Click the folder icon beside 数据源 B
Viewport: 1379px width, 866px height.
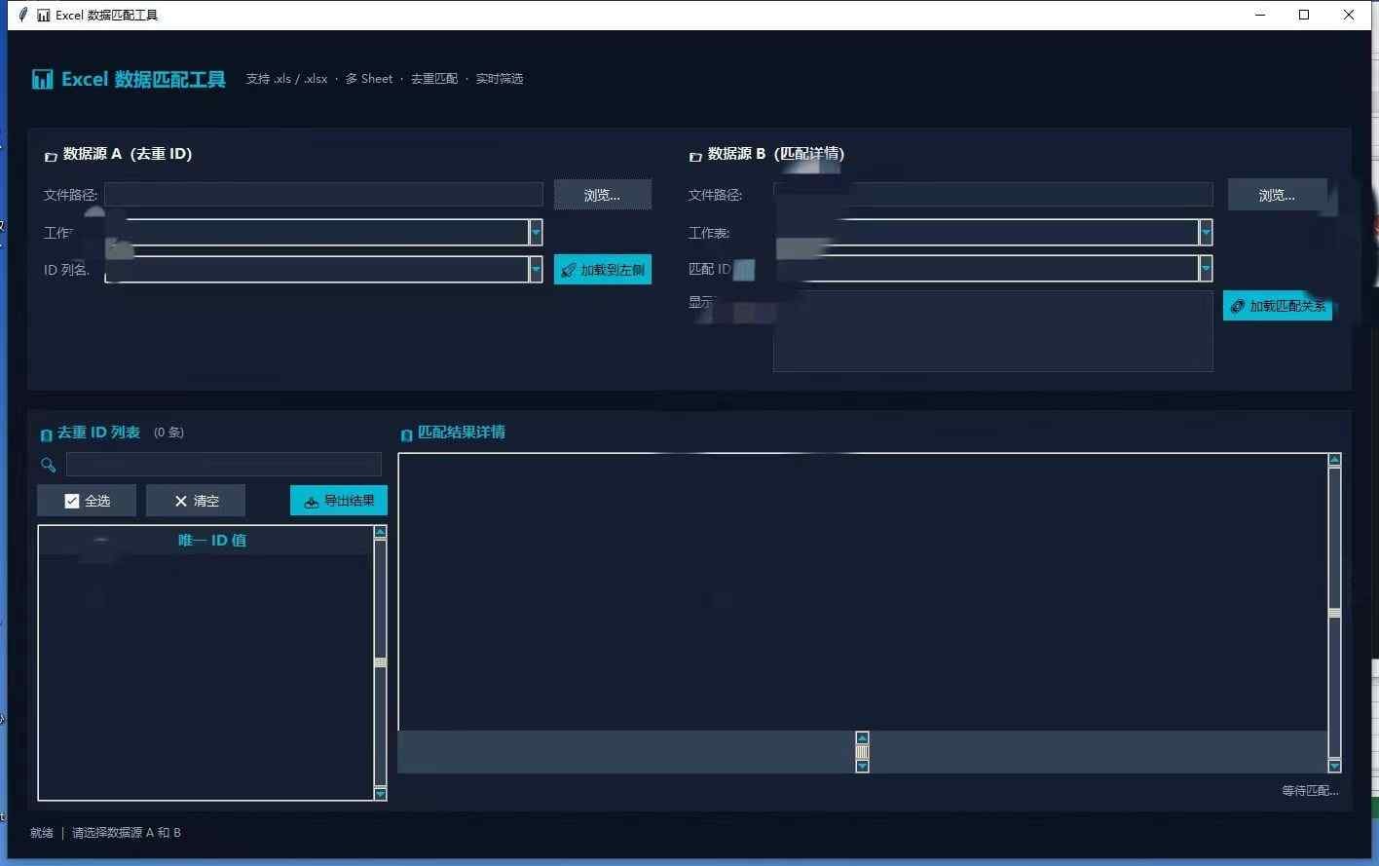(695, 156)
